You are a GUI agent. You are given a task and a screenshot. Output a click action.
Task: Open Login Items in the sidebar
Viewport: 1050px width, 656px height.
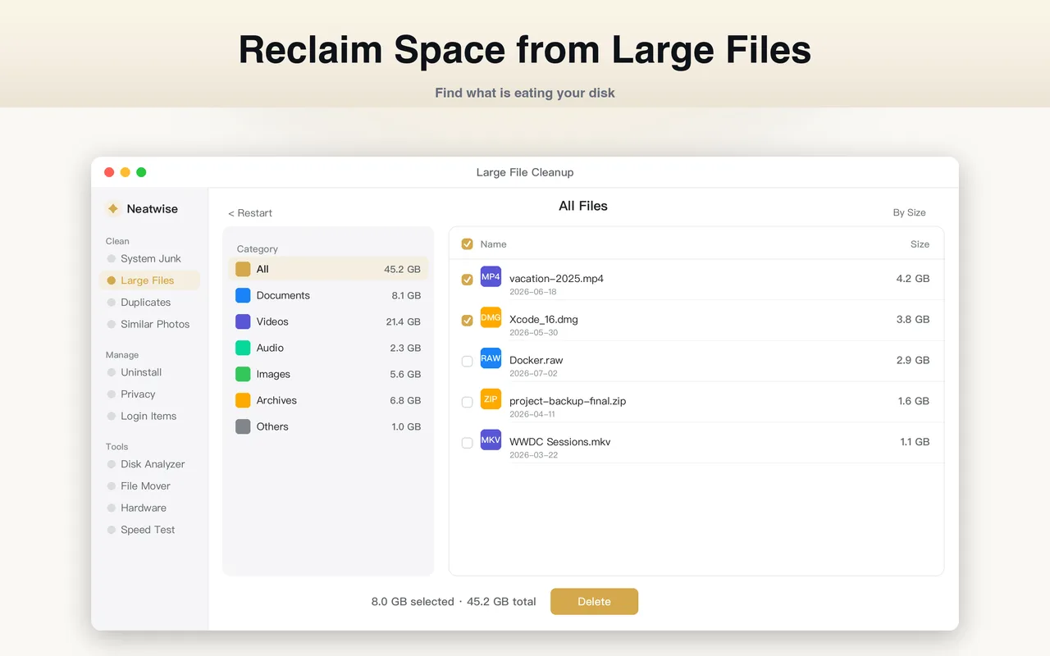tap(149, 417)
